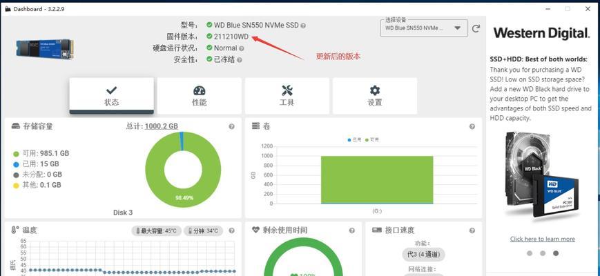600x276 pixels.
Task: Click the 已用 legend in the volume chart
Action: click(354, 140)
